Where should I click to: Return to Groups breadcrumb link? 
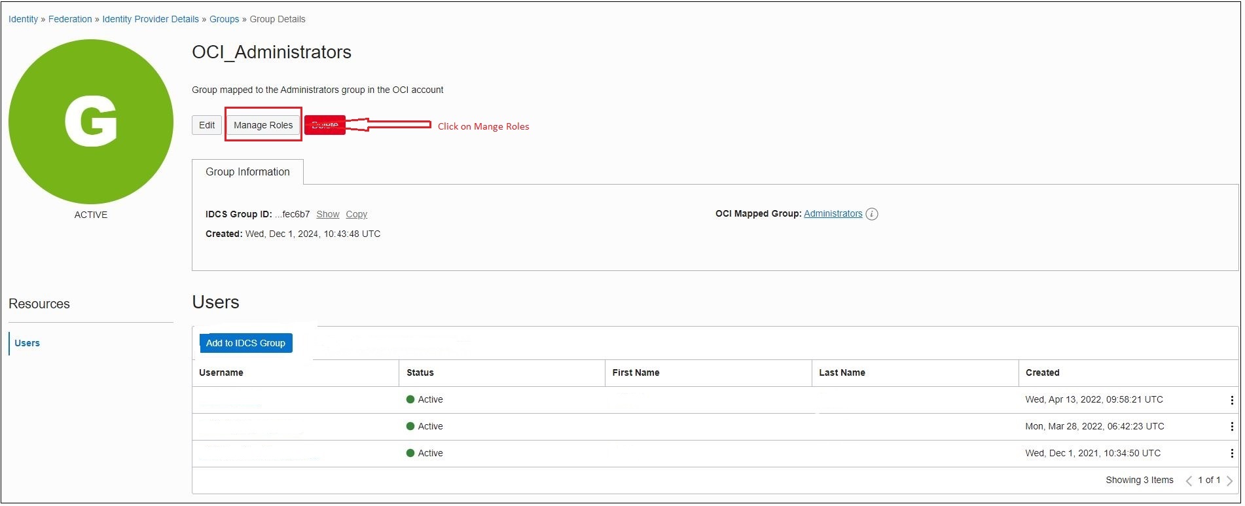coord(224,20)
